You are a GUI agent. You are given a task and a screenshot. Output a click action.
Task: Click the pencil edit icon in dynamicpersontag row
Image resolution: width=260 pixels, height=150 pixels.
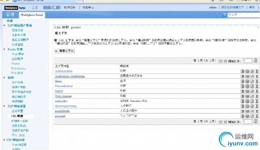coord(252,106)
